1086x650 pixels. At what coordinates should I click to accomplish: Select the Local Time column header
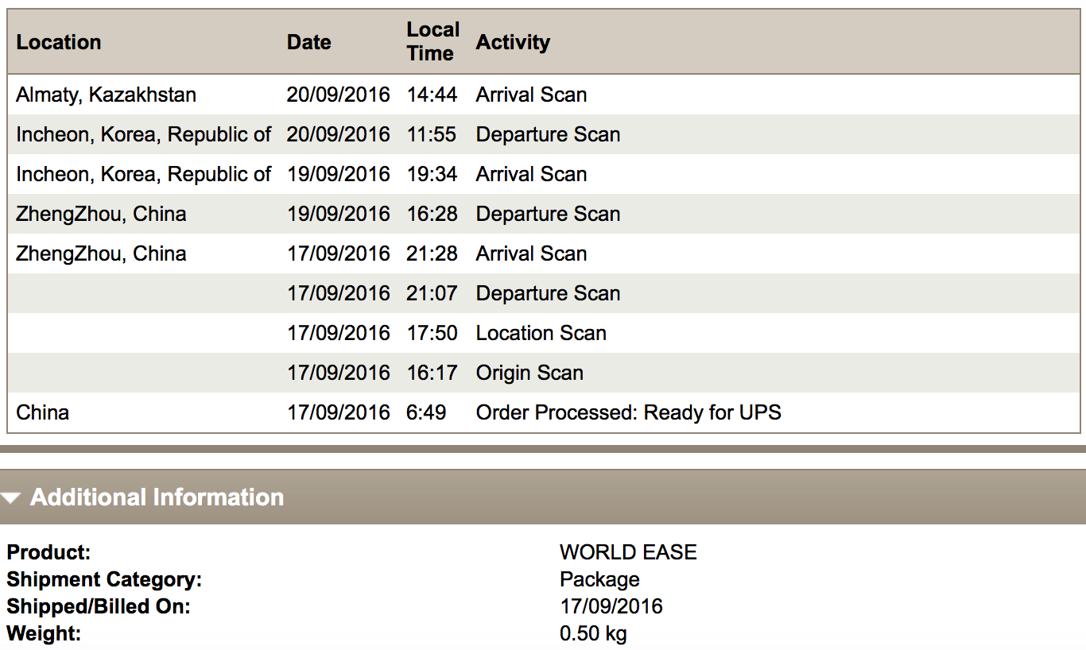[433, 41]
